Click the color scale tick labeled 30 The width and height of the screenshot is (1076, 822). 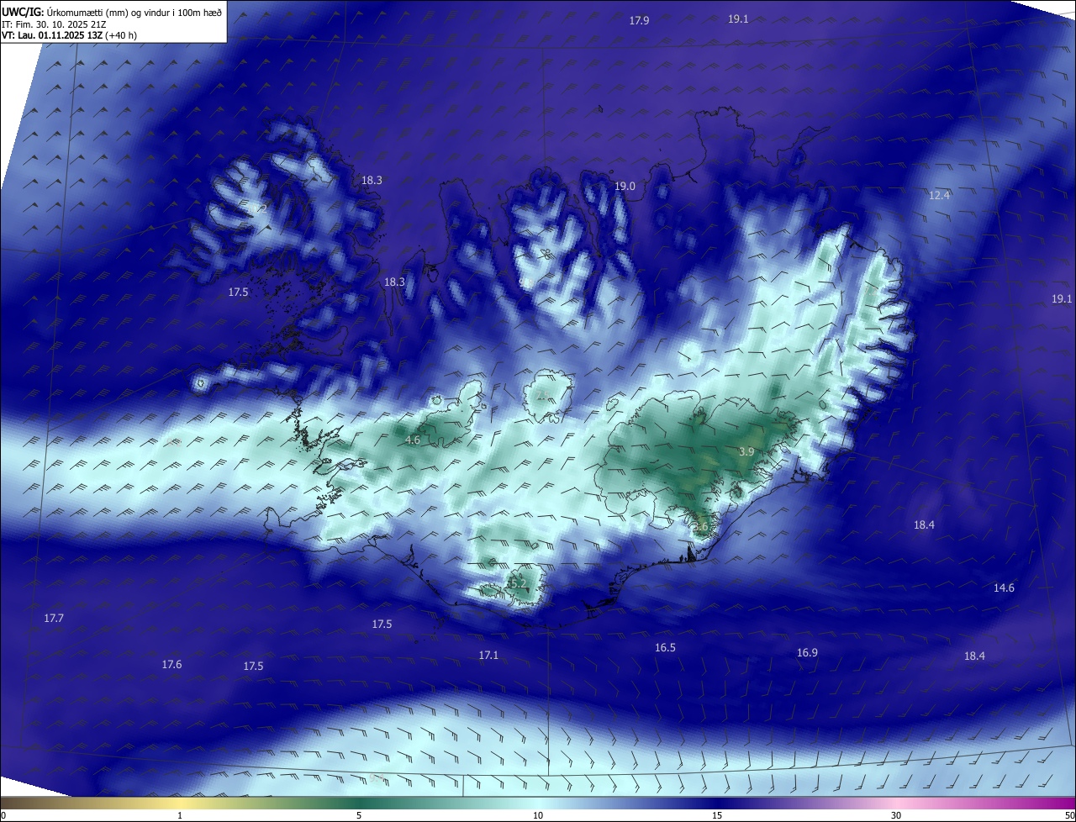point(896,816)
